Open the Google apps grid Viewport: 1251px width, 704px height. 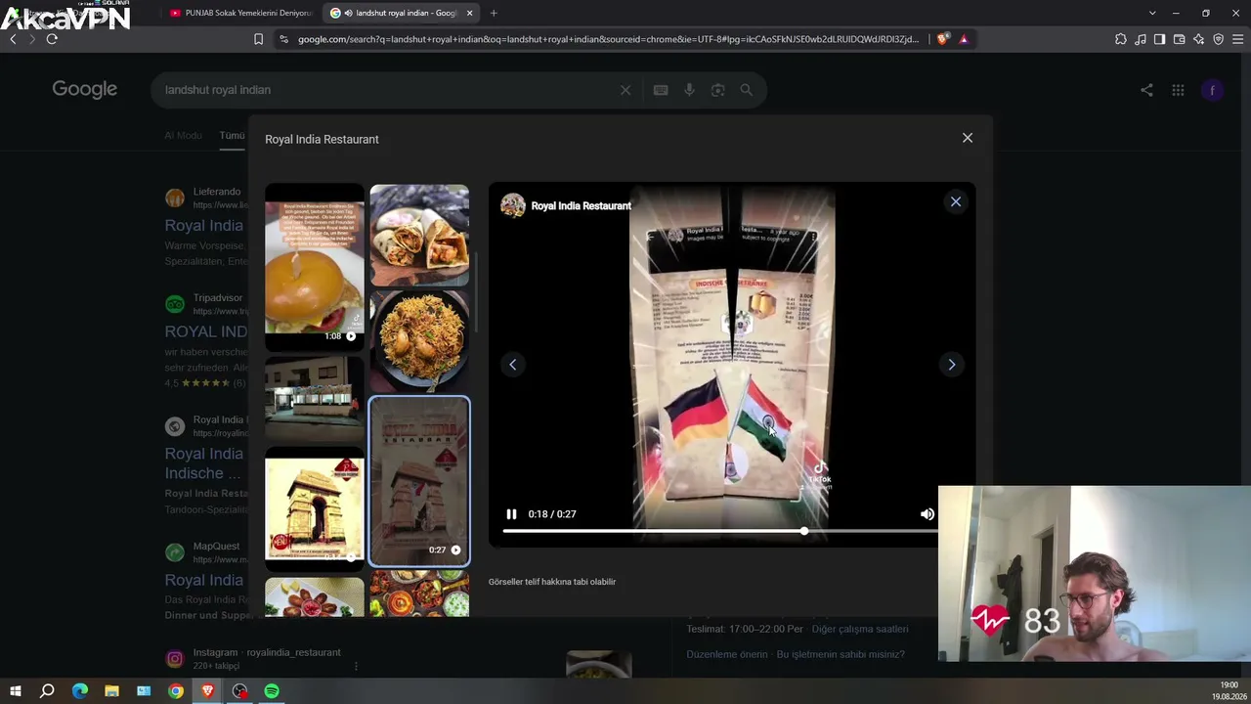[x=1179, y=90]
